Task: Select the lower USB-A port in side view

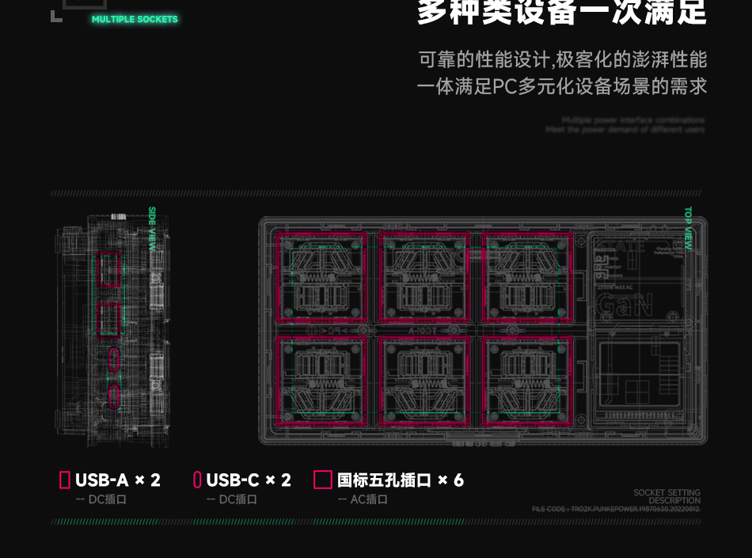Action: pos(108,320)
